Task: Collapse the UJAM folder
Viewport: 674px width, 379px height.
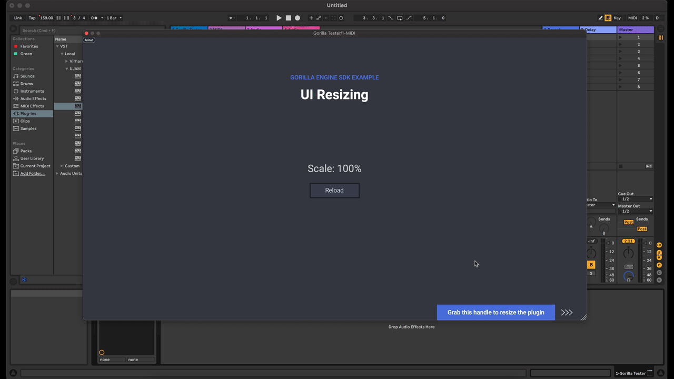Action: tap(67, 68)
